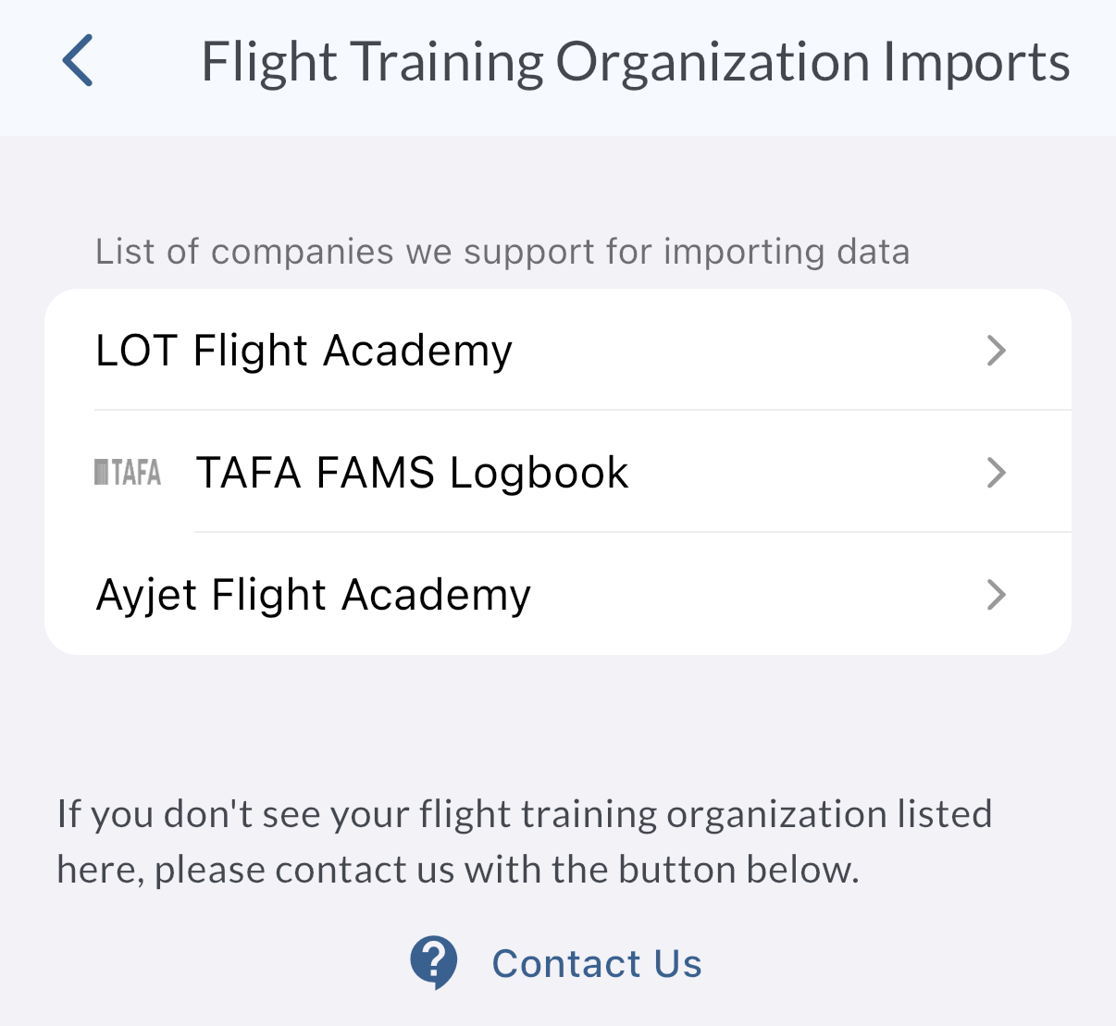Image resolution: width=1116 pixels, height=1026 pixels.
Task: Click the 'List of companies' section header
Action: pos(502,252)
